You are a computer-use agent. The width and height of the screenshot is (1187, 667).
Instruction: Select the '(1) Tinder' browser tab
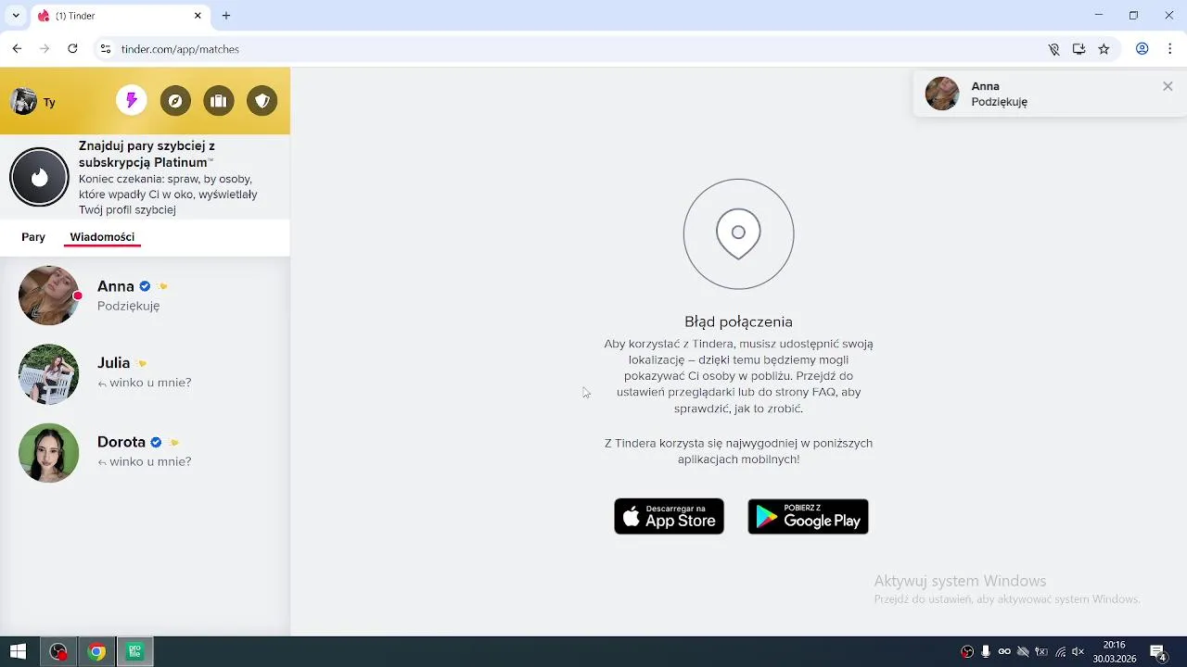point(121,16)
